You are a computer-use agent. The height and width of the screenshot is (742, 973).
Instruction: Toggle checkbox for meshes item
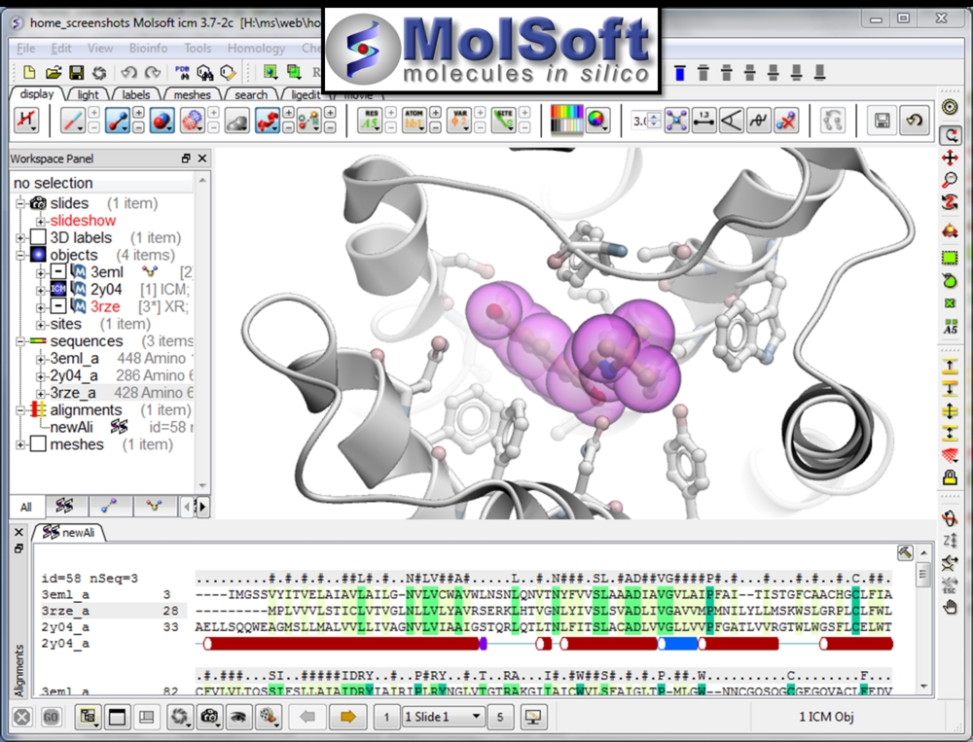(38, 444)
